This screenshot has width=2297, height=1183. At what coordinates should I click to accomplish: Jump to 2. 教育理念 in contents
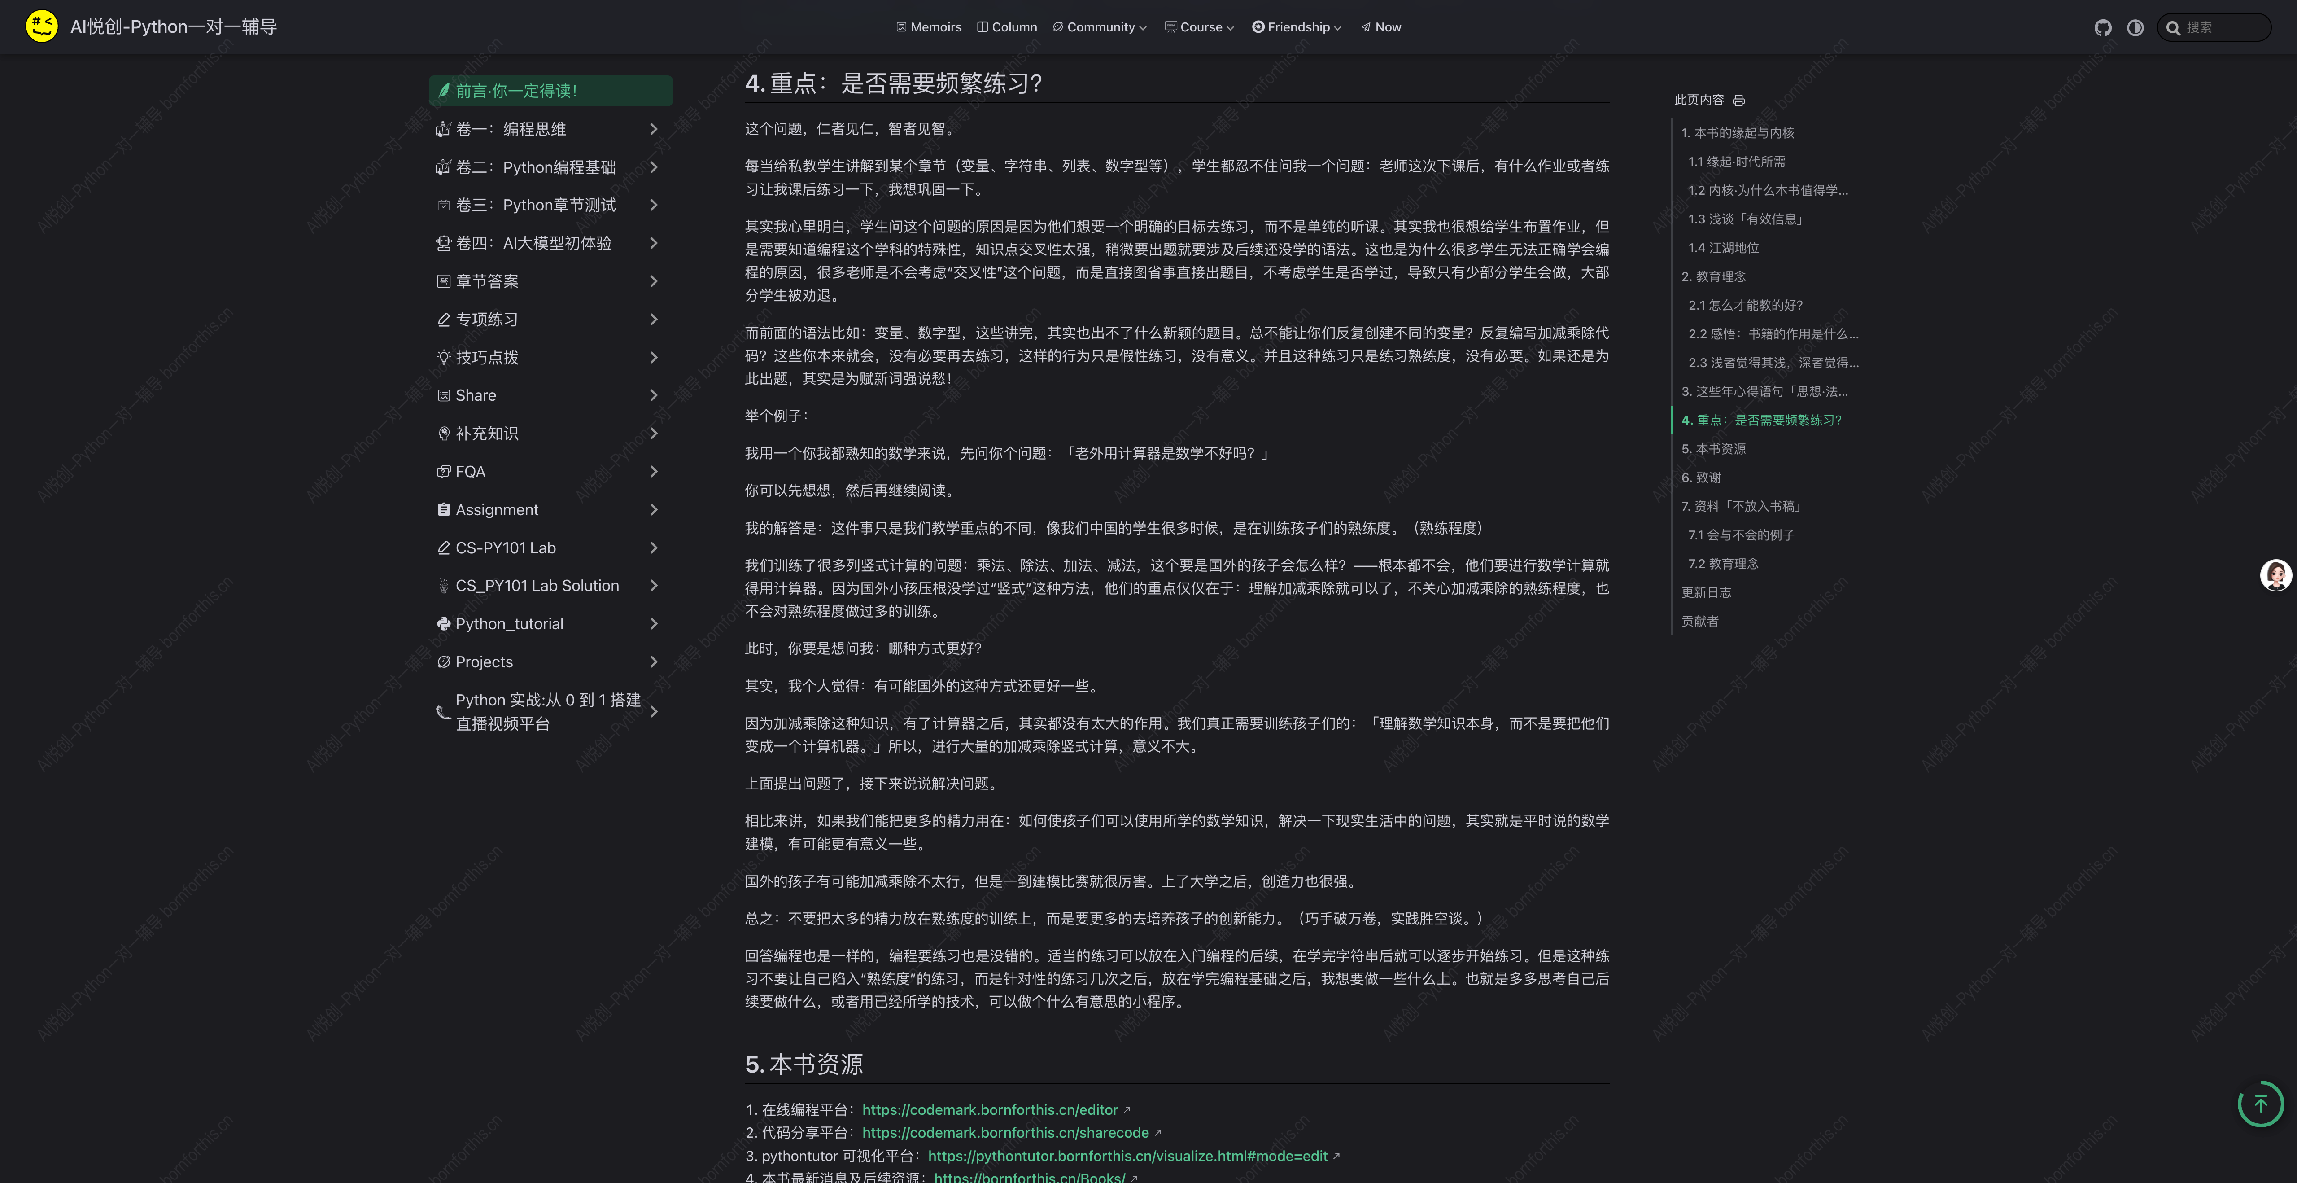point(1713,276)
